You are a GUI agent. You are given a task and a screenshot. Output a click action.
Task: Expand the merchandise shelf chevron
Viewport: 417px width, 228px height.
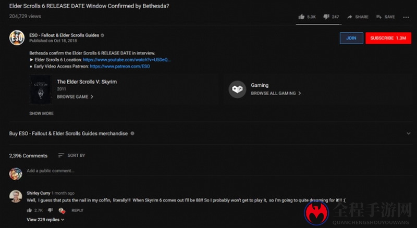[409, 133]
